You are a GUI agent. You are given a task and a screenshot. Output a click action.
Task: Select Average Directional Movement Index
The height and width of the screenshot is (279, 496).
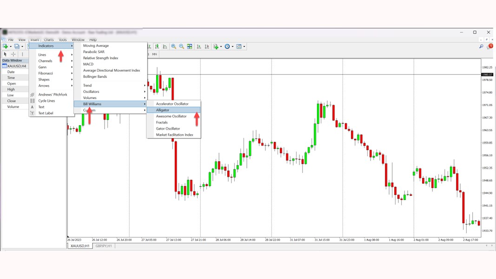pyautogui.click(x=110, y=70)
